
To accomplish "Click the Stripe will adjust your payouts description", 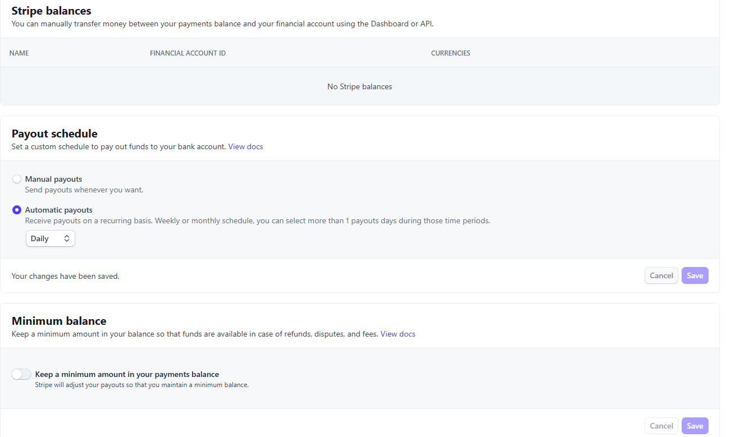I will 142,385.
